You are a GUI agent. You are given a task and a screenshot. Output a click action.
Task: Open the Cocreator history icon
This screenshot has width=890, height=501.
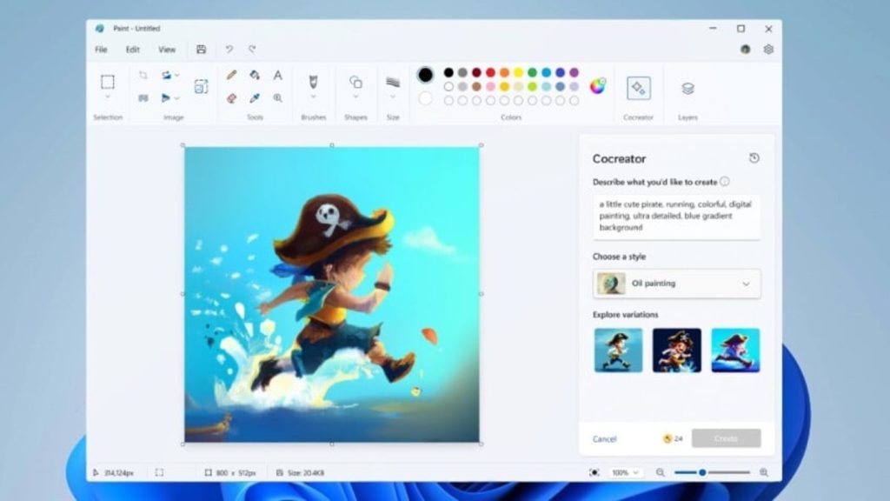pyautogui.click(x=753, y=158)
